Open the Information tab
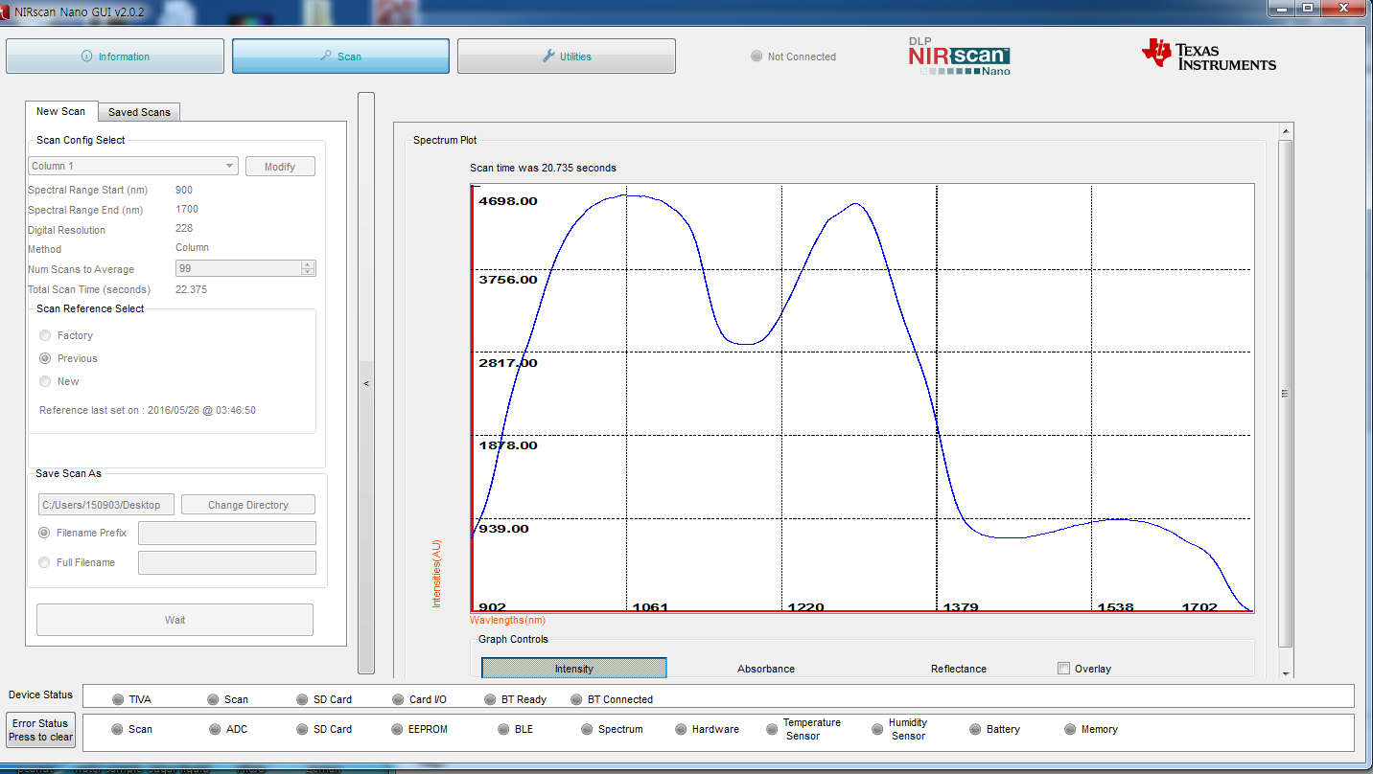 tap(115, 57)
